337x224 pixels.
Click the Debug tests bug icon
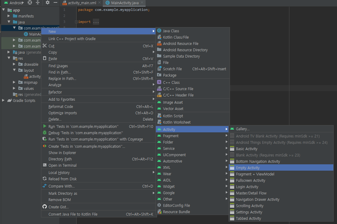[45, 133]
